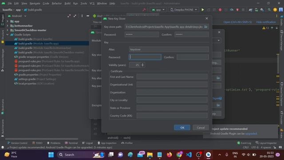Viewport: 284px width, 160px height.
Task: Open the Search Everywhere magnifier icon
Action: coord(269,10)
